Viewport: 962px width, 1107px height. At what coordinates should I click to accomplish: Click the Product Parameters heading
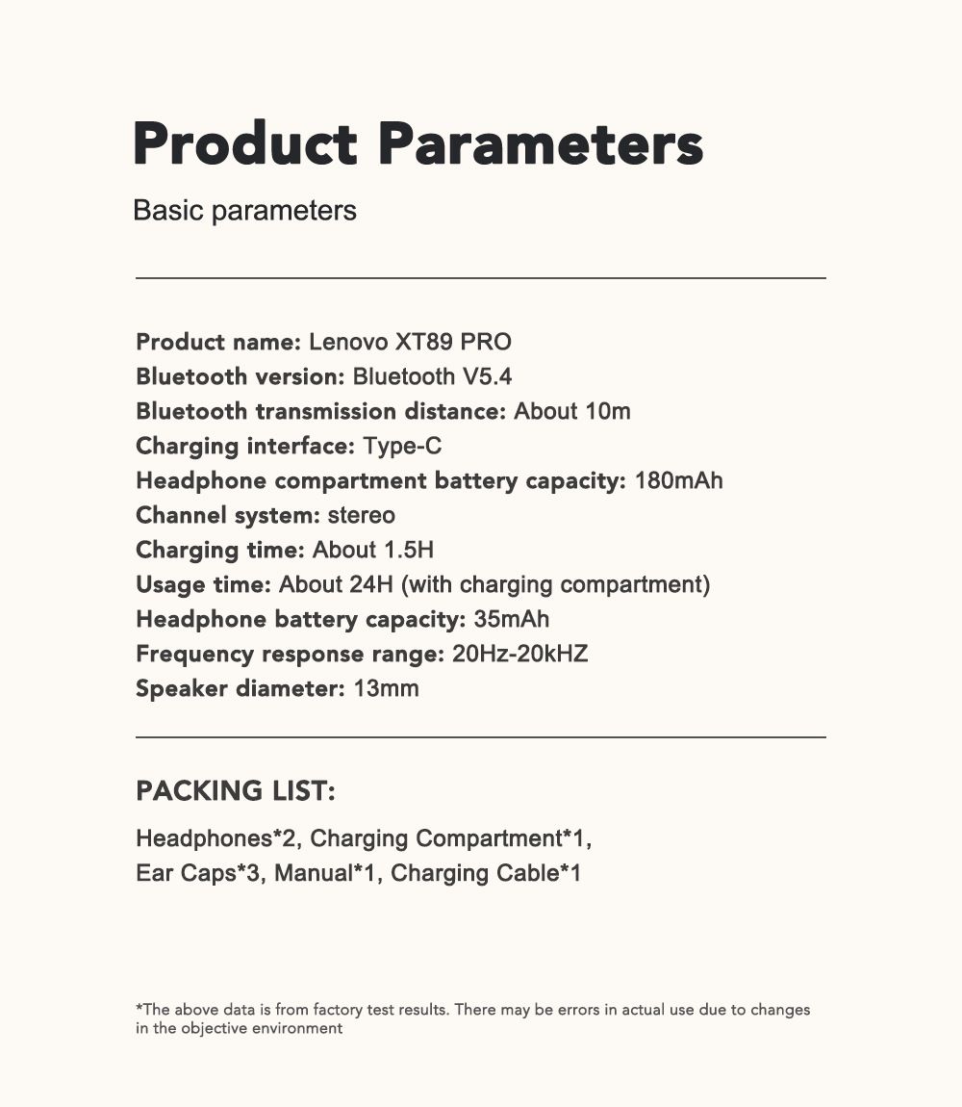pyautogui.click(x=418, y=144)
